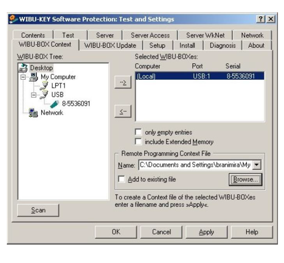Click the Computer column header
The image size is (284, 263).
[x=147, y=66]
